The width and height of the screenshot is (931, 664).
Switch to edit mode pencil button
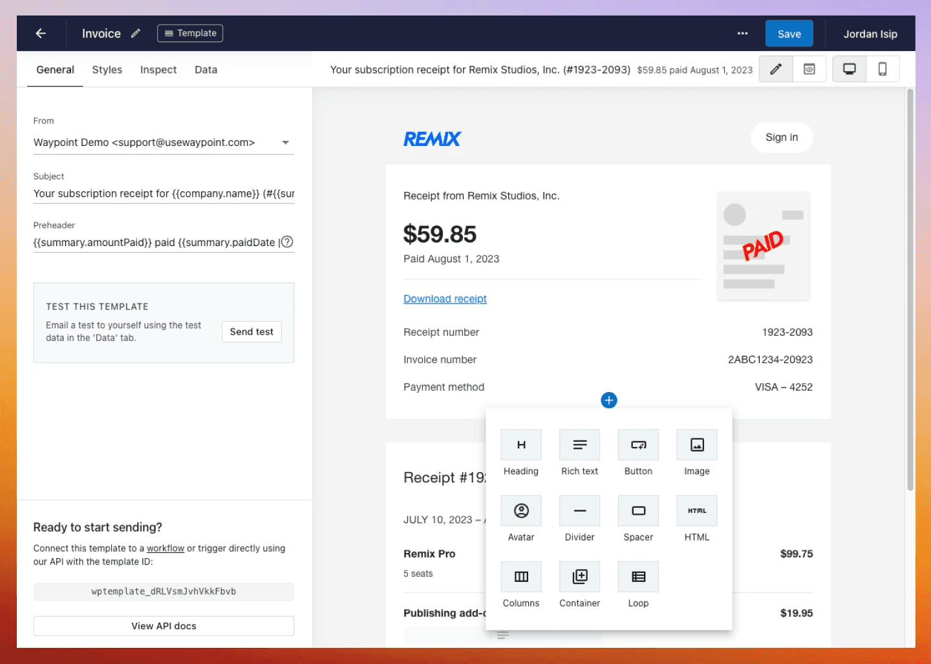pos(776,69)
